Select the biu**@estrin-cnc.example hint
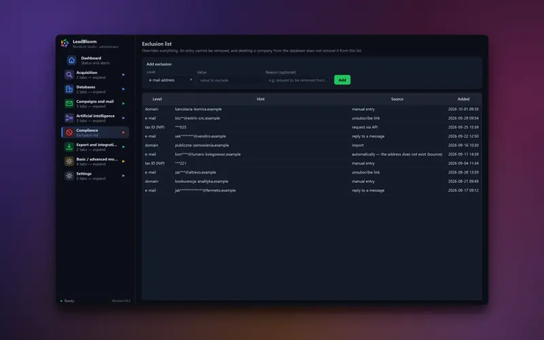 tap(197, 118)
